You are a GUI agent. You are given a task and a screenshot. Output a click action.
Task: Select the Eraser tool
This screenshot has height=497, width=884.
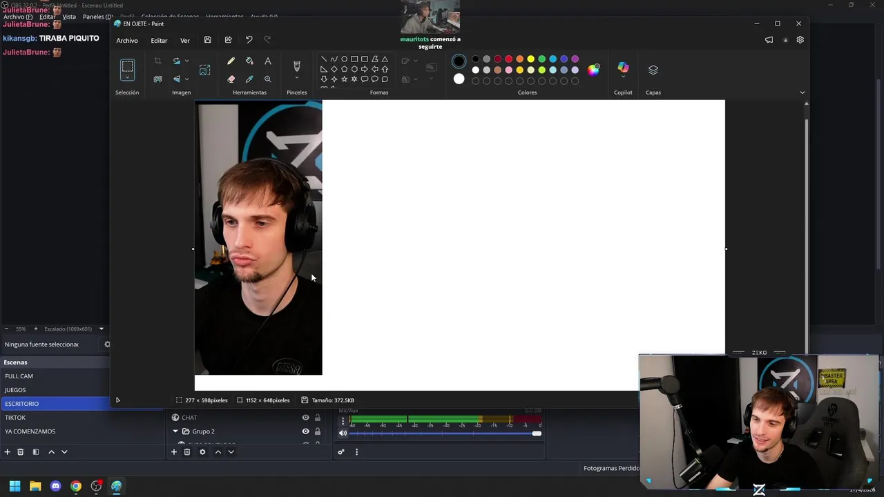point(231,79)
